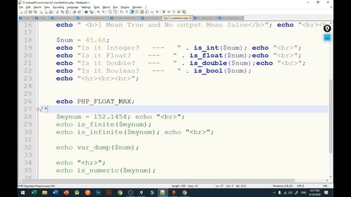The width and height of the screenshot is (351, 197).
Task: Click Windows (CR LF) in status bar
Action: (282, 186)
